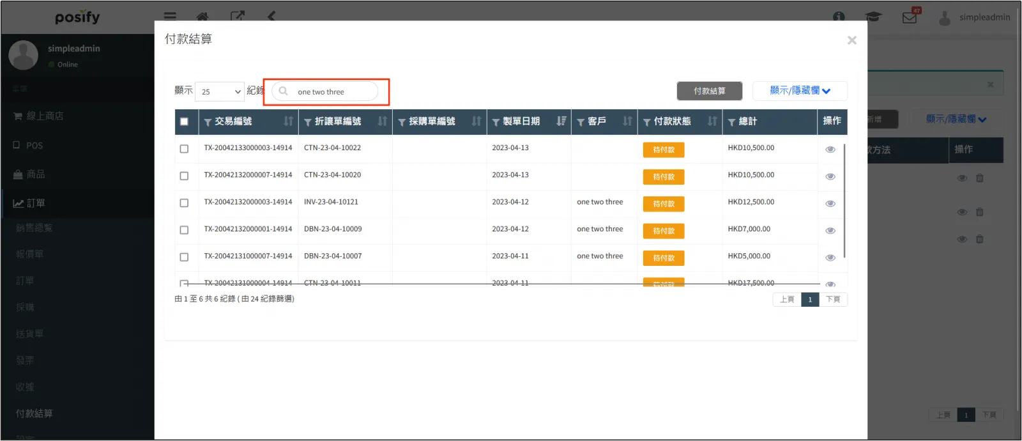Open the 顯示 records-per-page dropdown

[x=219, y=91]
